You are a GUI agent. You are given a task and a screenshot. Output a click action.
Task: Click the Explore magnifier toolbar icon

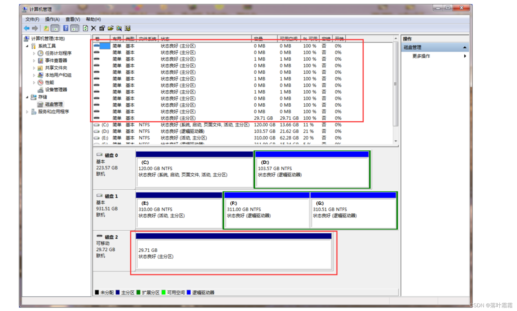coord(119,28)
